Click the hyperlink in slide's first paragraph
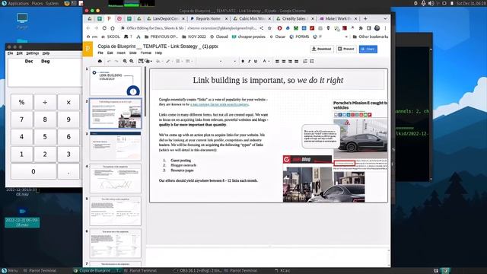 [x=219, y=105]
